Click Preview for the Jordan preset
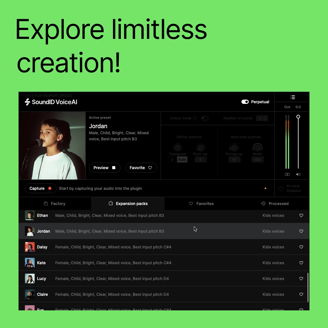Image resolution: width=328 pixels, height=328 pixels. pos(104,168)
